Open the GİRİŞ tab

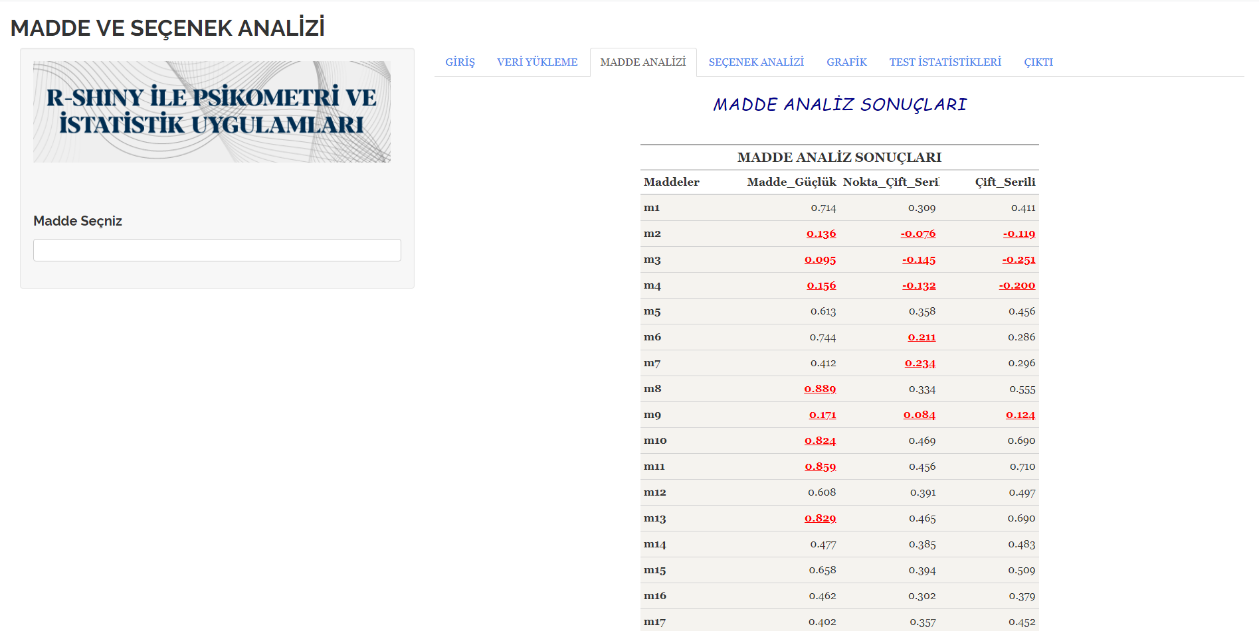coord(460,62)
